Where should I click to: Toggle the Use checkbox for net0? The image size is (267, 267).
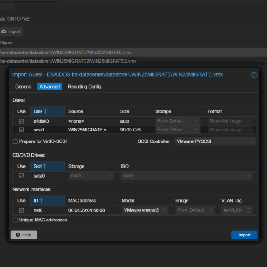point(21,210)
